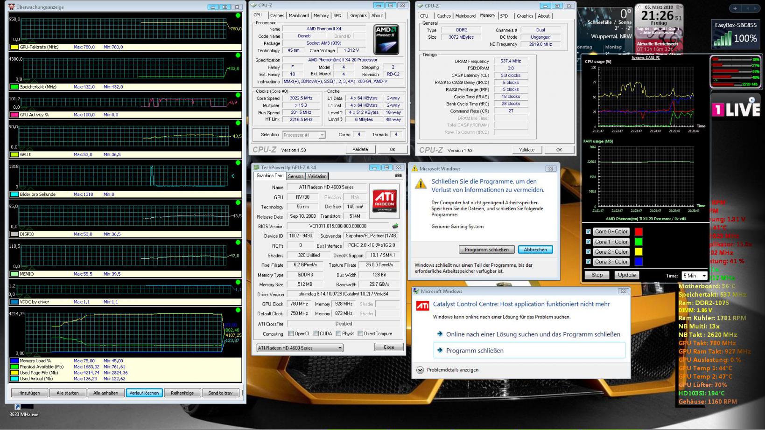Click the Alle starten button

coord(68,393)
